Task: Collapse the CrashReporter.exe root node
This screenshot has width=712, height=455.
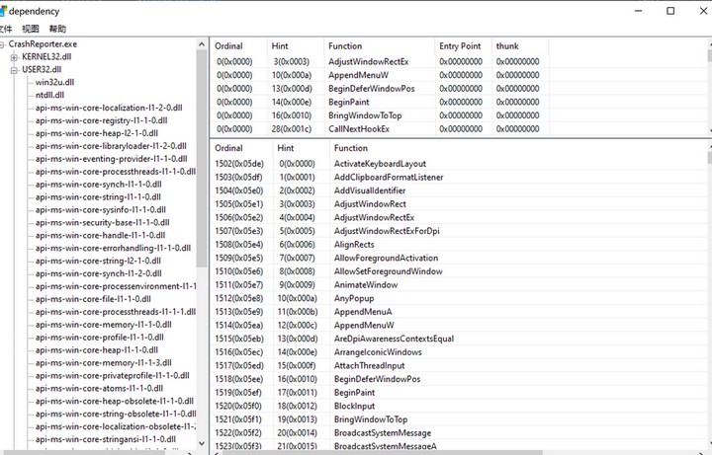Action: (x=3, y=44)
